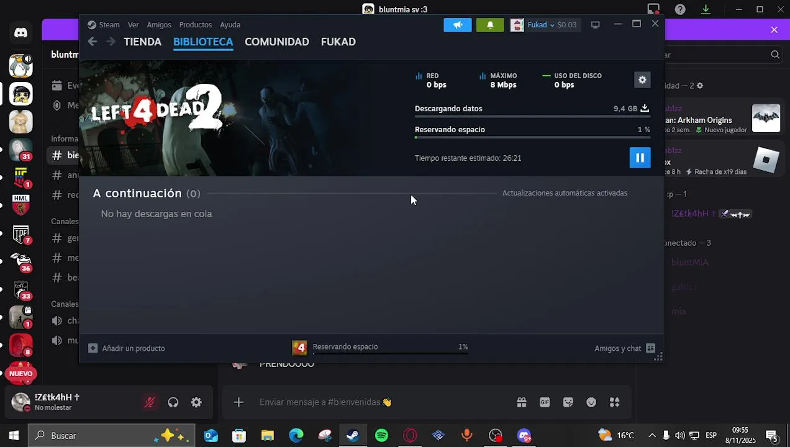Open the Ayuda menu

pyautogui.click(x=230, y=25)
